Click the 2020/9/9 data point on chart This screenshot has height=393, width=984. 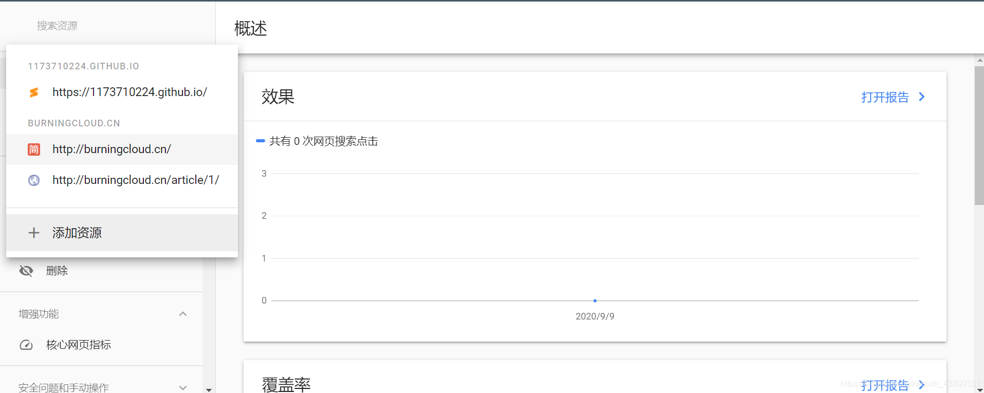coord(595,301)
